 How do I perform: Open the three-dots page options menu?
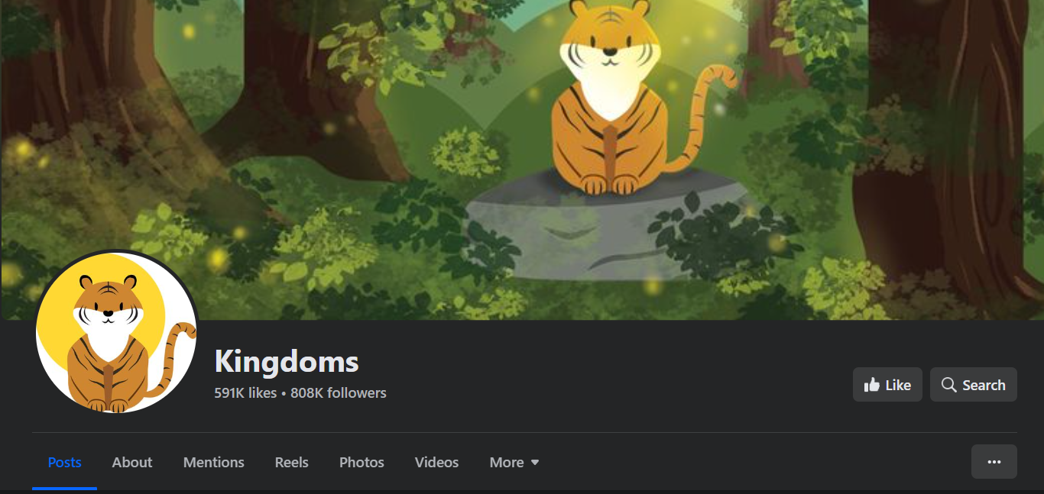tap(994, 461)
